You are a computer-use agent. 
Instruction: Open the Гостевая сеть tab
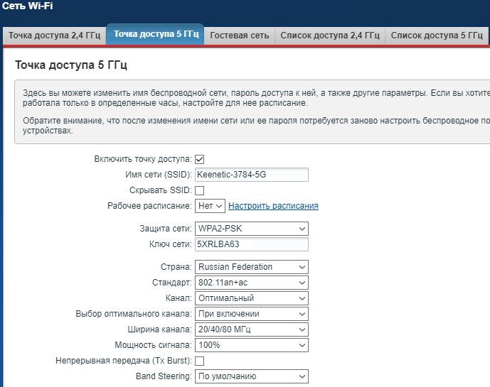coord(240,35)
